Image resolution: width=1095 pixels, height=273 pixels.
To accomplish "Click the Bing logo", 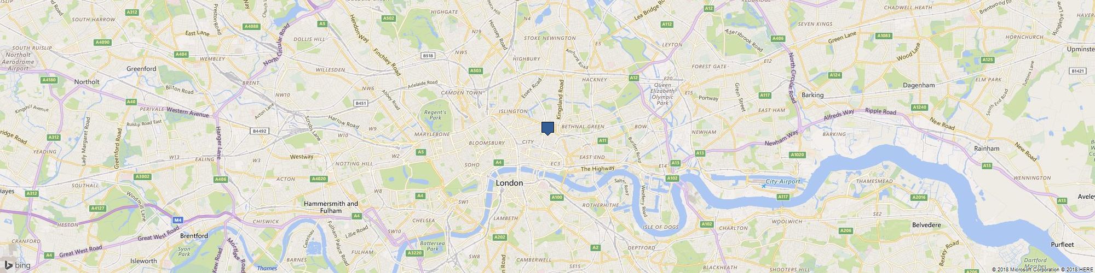I will (18, 265).
